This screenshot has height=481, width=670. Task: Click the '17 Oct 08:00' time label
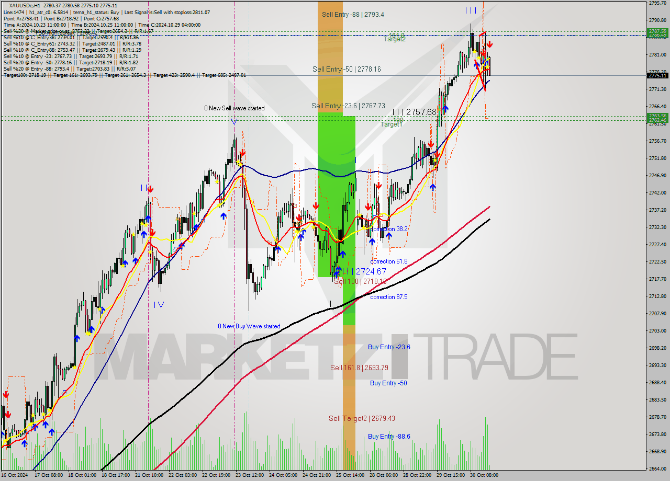pyautogui.click(x=48, y=475)
